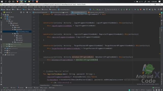Click the Make Project hammer icon
Image resolution: width=163 pixels, height=91 pixels.
point(94,10)
